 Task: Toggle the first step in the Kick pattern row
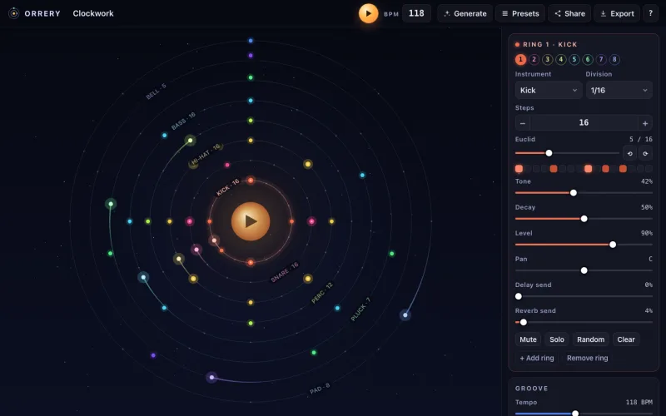[x=519, y=169]
